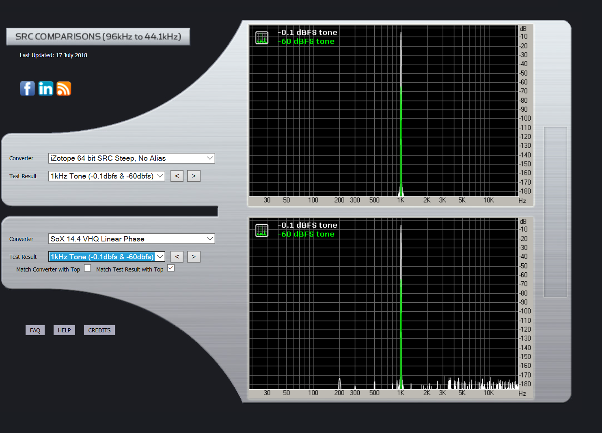602x433 pixels.
Task: Click '-0.1 dBFS tone' legend in top graph
Action: tap(308, 32)
